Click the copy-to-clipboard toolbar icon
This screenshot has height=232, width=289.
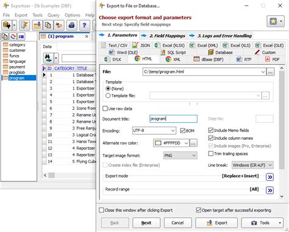point(48,25)
